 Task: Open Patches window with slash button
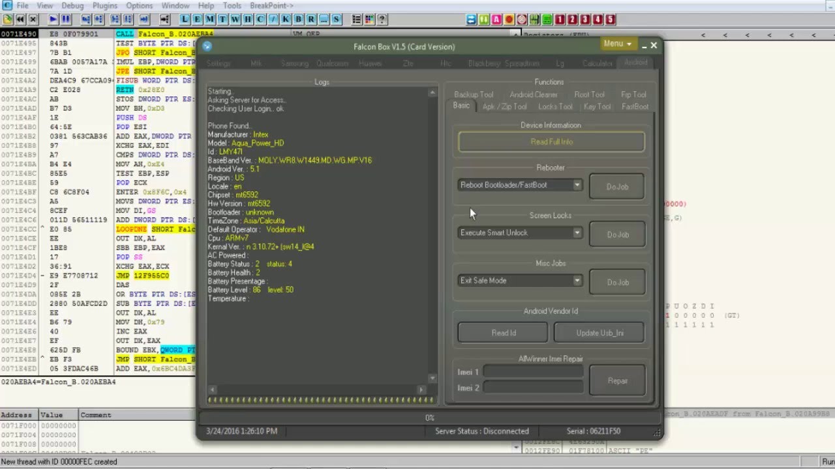(273, 19)
